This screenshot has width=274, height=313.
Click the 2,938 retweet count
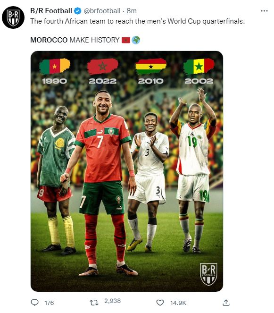point(112,301)
